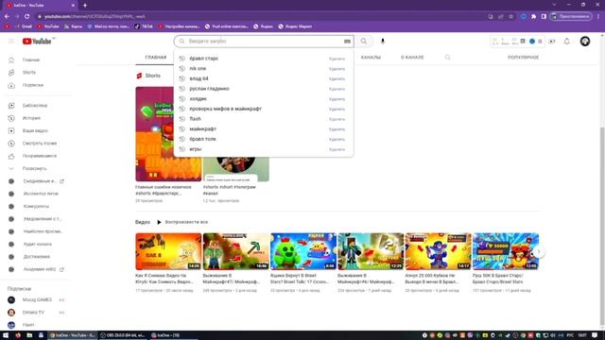Open the 'Апнул 25 000 Кубков' video title
This screenshot has width=605, height=340.
click(x=432, y=279)
